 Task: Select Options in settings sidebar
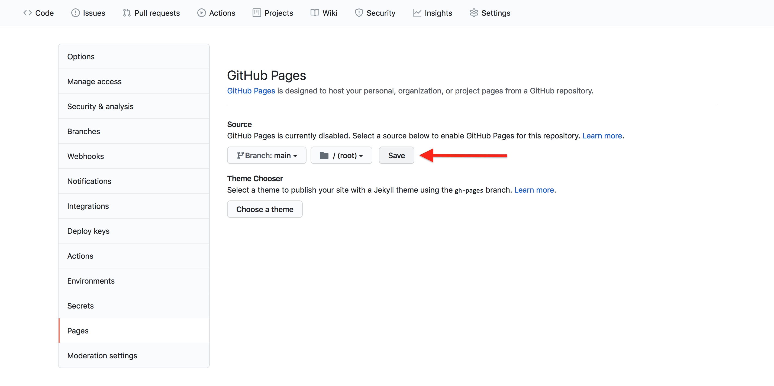pyautogui.click(x=134, y=56)
